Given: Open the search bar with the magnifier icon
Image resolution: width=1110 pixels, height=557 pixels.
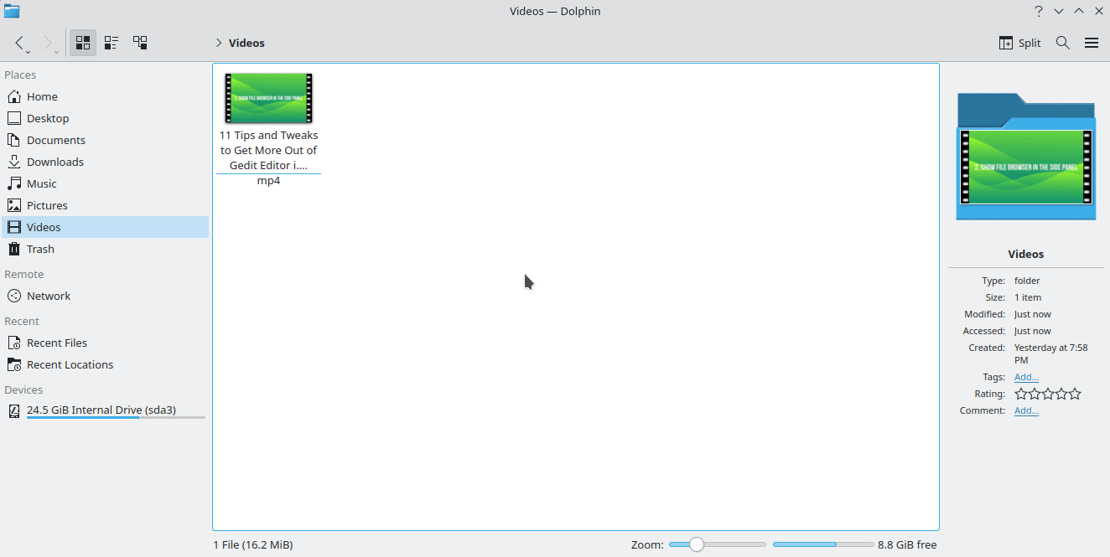Looking at the screenshot, I should pyautogui.click(x=1062, y=42).
